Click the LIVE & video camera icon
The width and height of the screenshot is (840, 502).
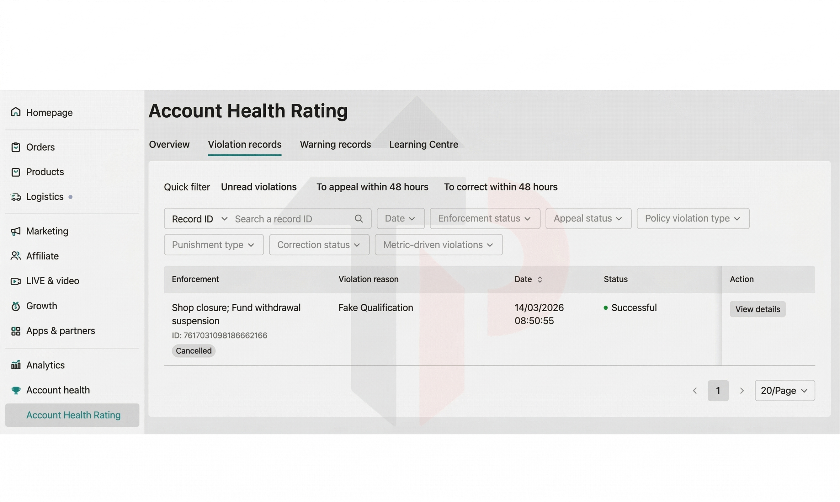click(16, 281)
